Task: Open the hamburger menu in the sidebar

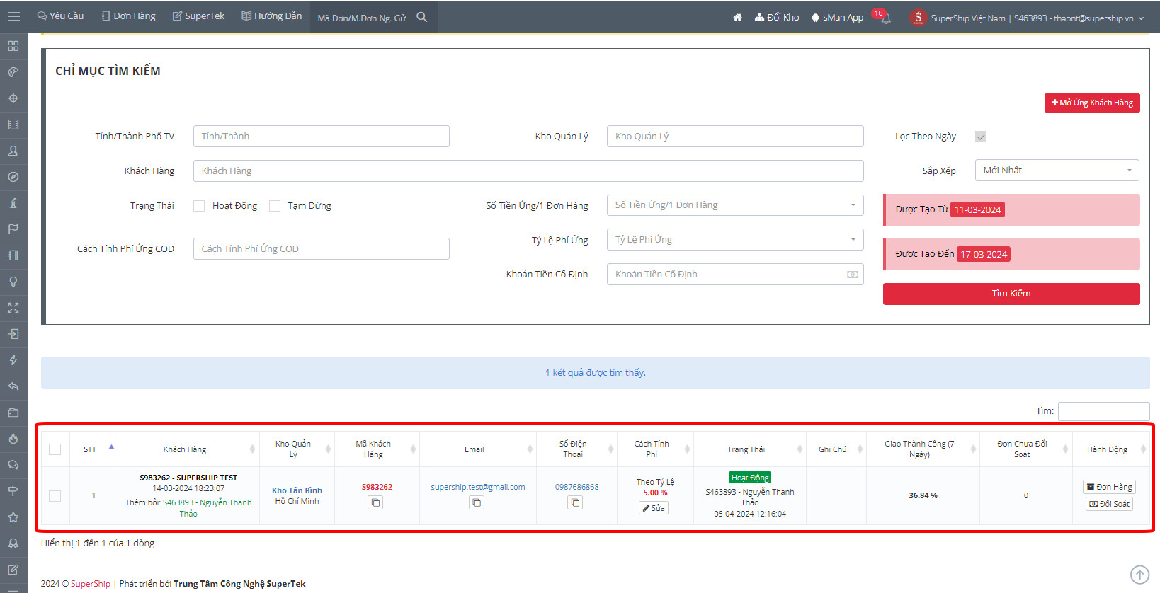Action: click(x=13, y=16)
